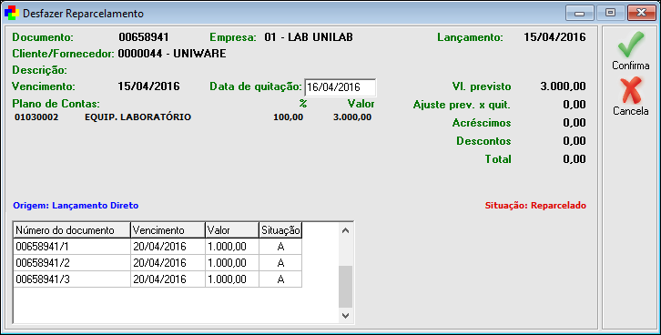This screenshot has height=335, width=661.
Task: Click the 1.000,00 value of installment 00658941/2
Action: click(x=228, y=263)
